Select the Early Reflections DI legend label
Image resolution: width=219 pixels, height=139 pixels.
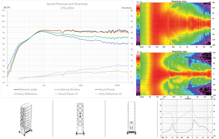tap(108, 94)
